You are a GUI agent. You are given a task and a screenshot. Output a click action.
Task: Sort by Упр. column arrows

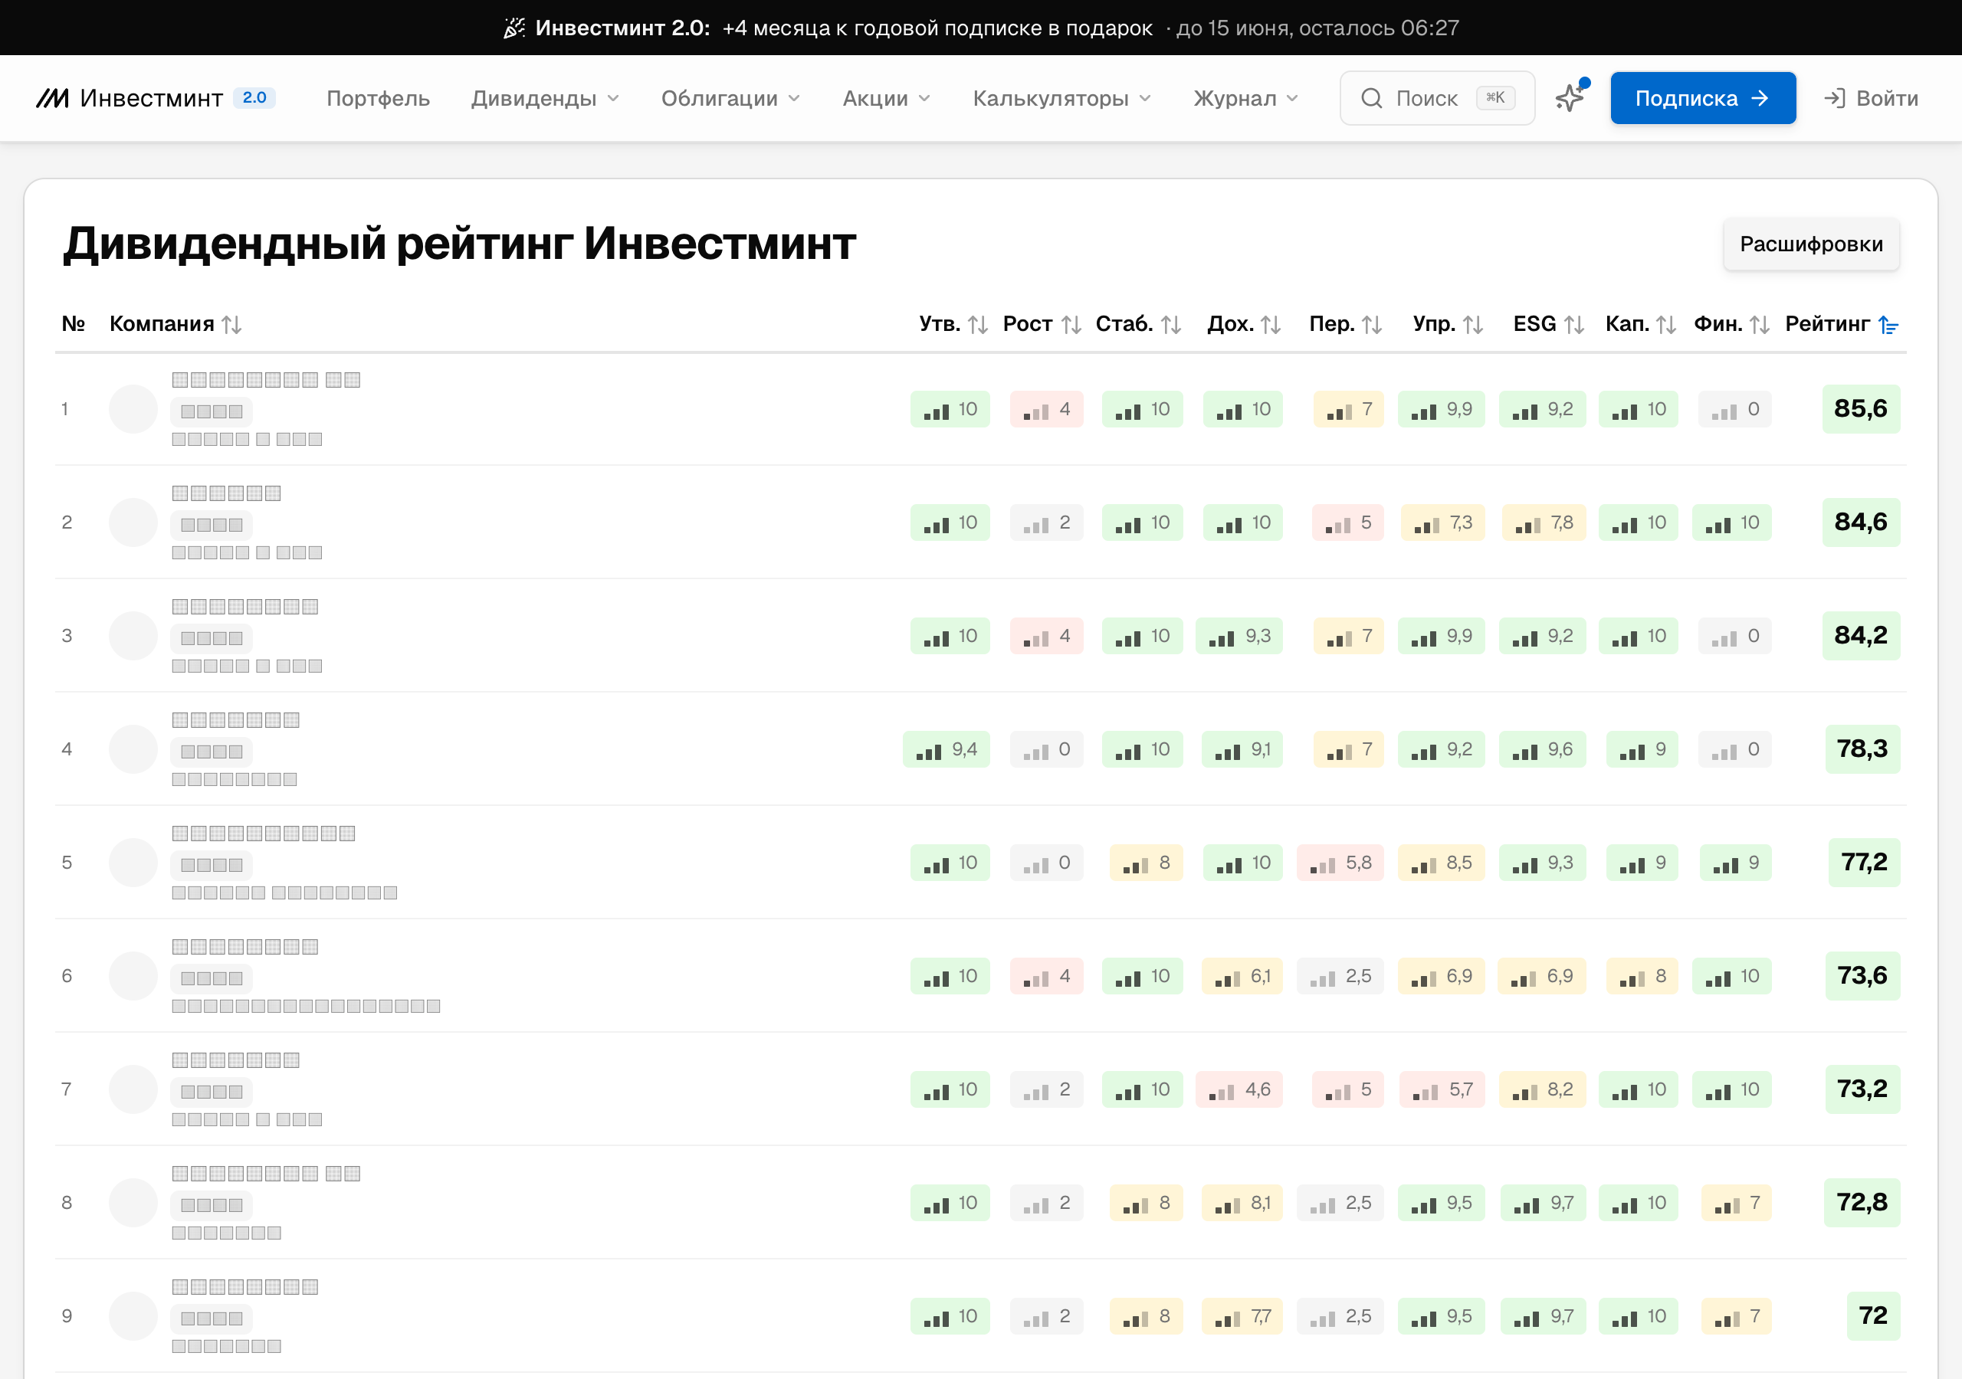click(1473, 325)
